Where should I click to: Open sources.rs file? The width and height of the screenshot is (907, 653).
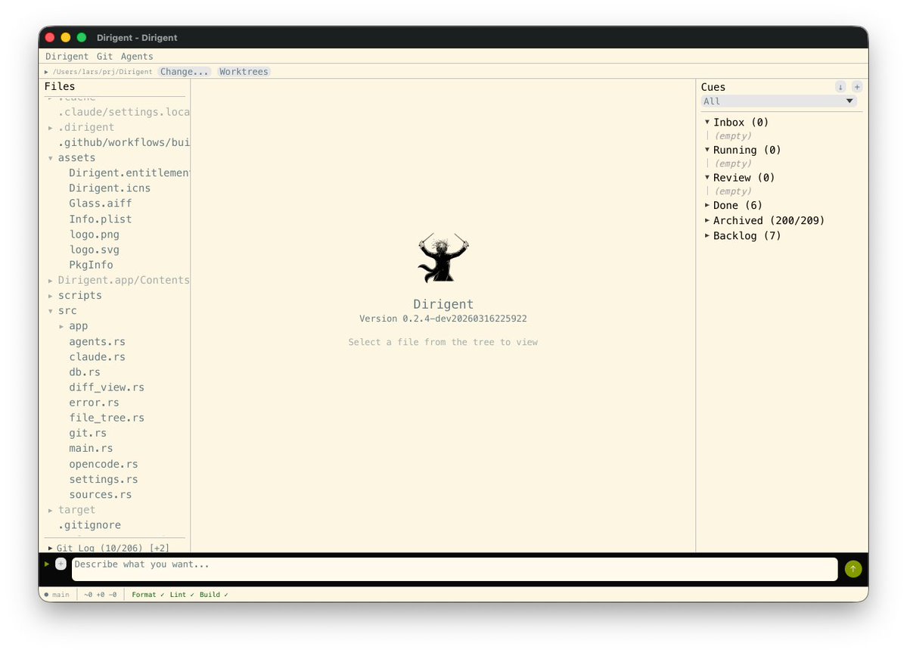101,495
